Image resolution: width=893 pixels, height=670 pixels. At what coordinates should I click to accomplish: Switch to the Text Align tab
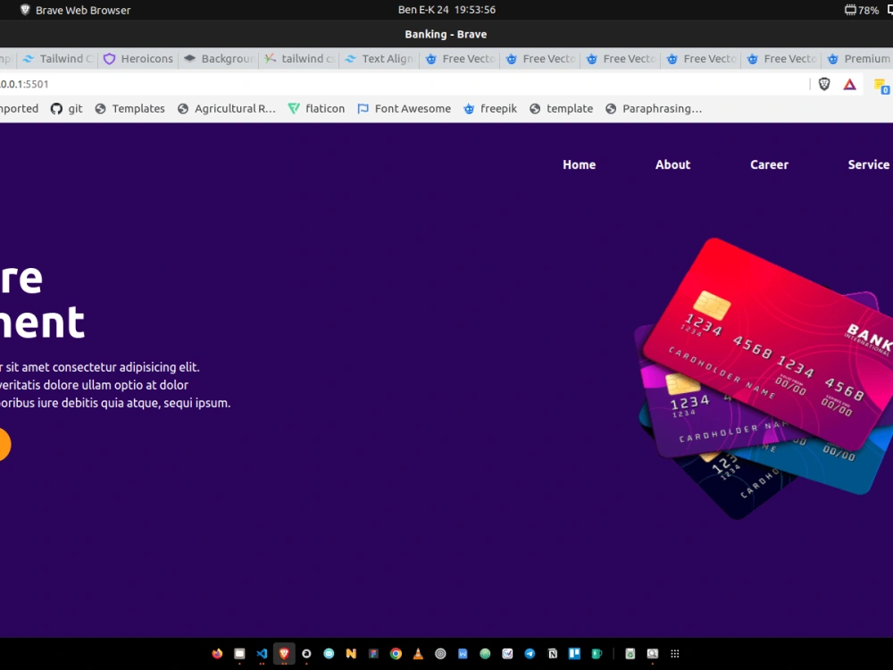(380, 59)
